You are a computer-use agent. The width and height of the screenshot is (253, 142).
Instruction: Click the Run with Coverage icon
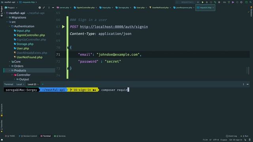(211, 2)
